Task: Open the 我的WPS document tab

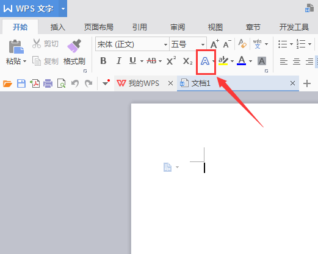Action: tap(138, 83)
